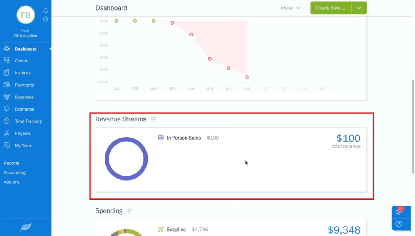Click the FreshBooks leaf logo
415x236 pixels.
pos(26,227)
